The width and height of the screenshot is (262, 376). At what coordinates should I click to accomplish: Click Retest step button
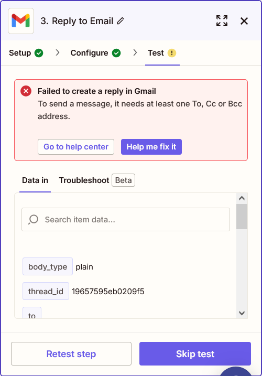click(71, 353)
